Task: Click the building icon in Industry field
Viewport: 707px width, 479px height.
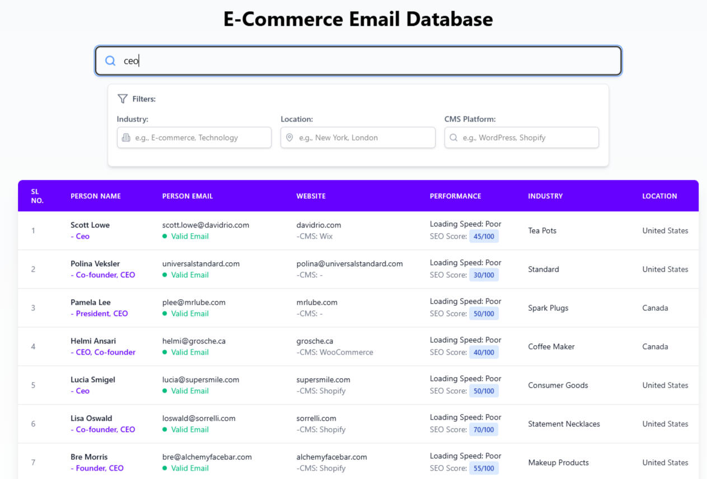Action: tap(126, 138)
